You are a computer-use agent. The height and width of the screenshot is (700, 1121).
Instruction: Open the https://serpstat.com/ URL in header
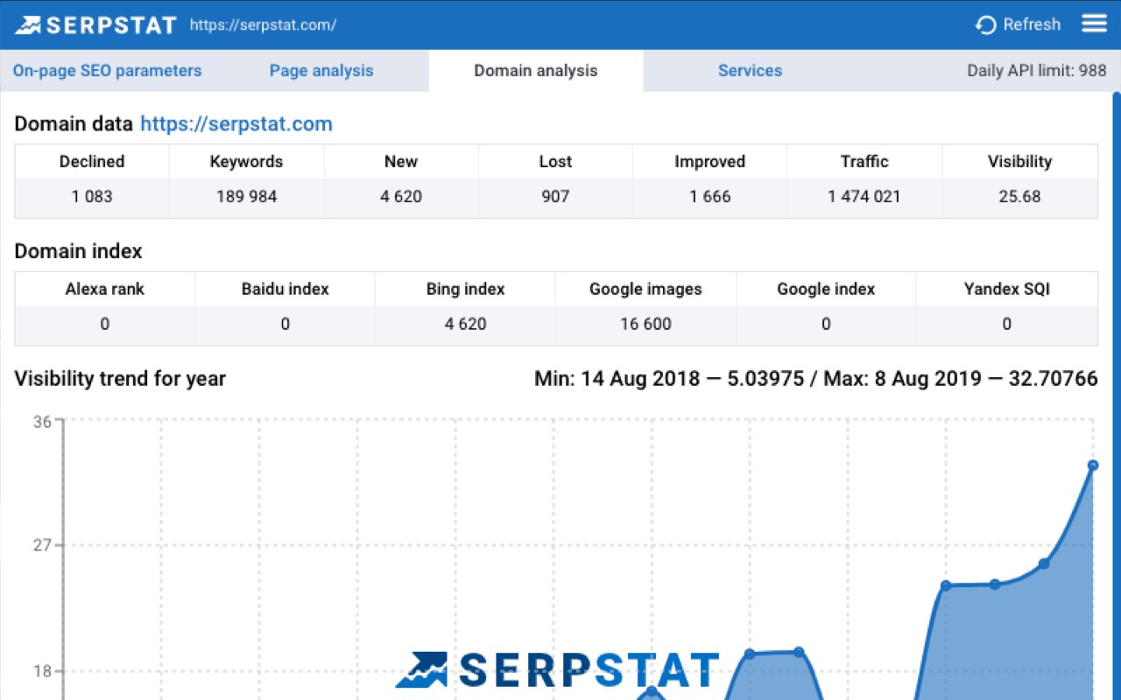[x=263, y=24]
